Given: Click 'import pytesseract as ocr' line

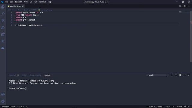Looking at the screenshot, I should (x=29, y=13).
